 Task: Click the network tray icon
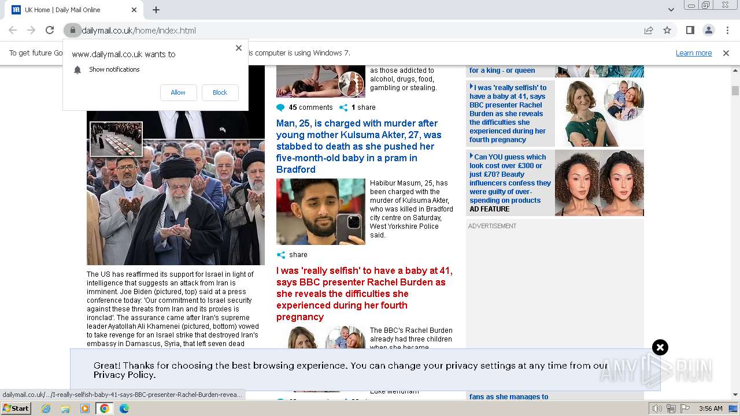pyautogui.click(x=671, y=408)
